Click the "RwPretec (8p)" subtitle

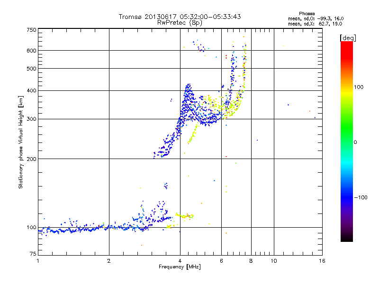180,23
